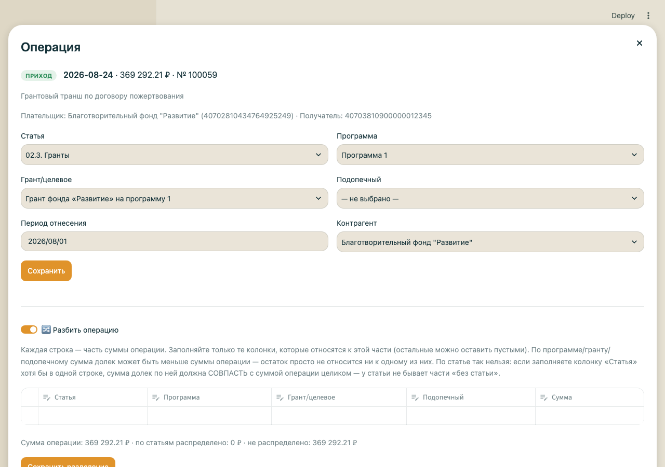Click the Deploy button
The width and height of the screenshot is (665, 467).
pos(623,16)
